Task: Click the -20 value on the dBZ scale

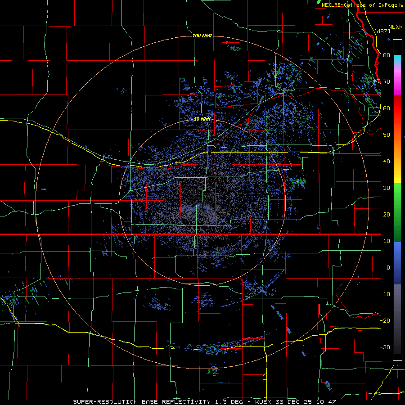Action: [x=385, y=320]
